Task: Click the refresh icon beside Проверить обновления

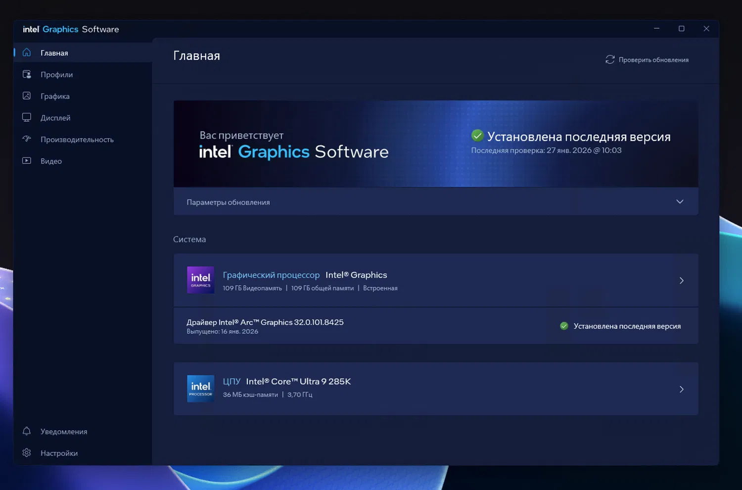Action: click(610, 59)
